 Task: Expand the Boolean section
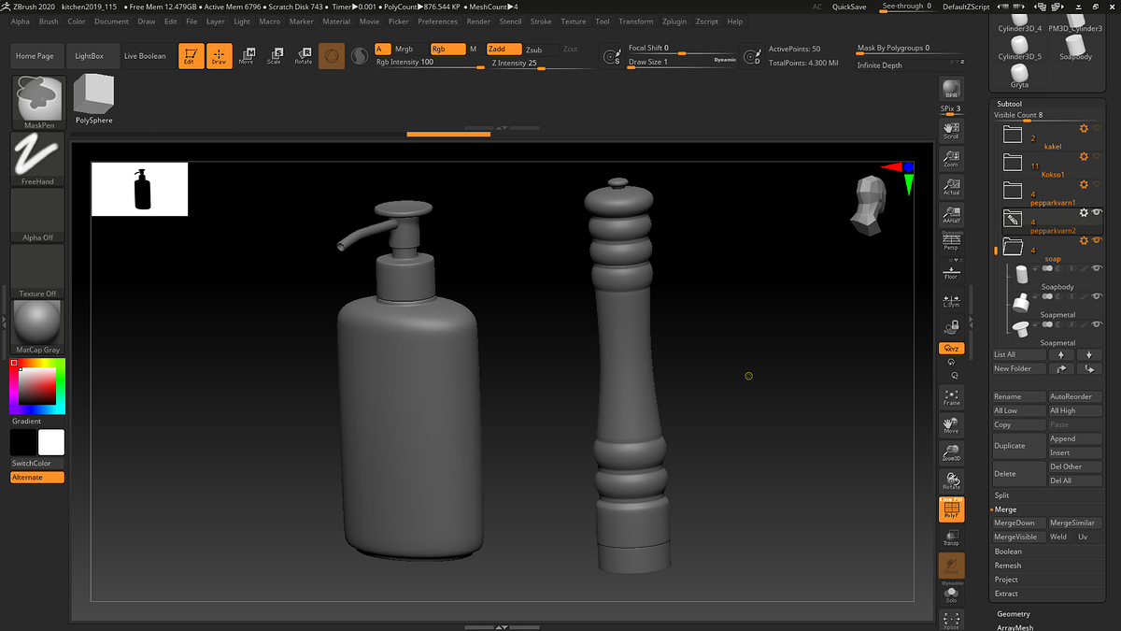click(1008, 552)
